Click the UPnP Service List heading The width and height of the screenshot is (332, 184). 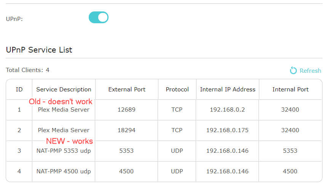pyautogui.click(x=39, y=50)
